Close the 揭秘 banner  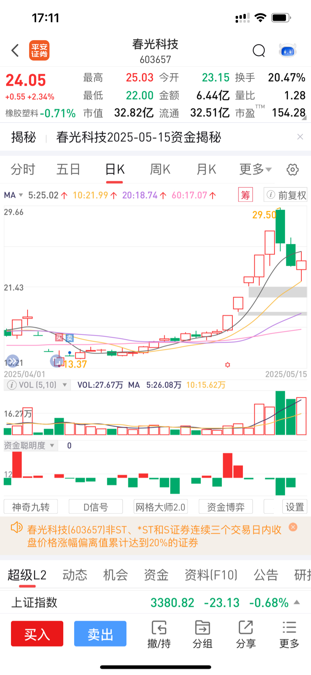pos(300,137)
